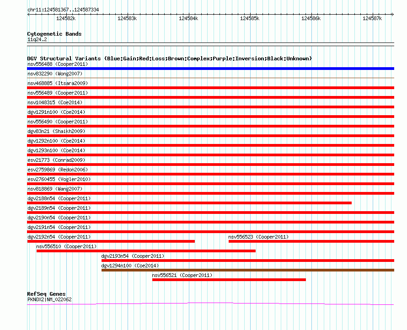Open the dgv2191n54 (Cooper2011) label

[59, 227]
